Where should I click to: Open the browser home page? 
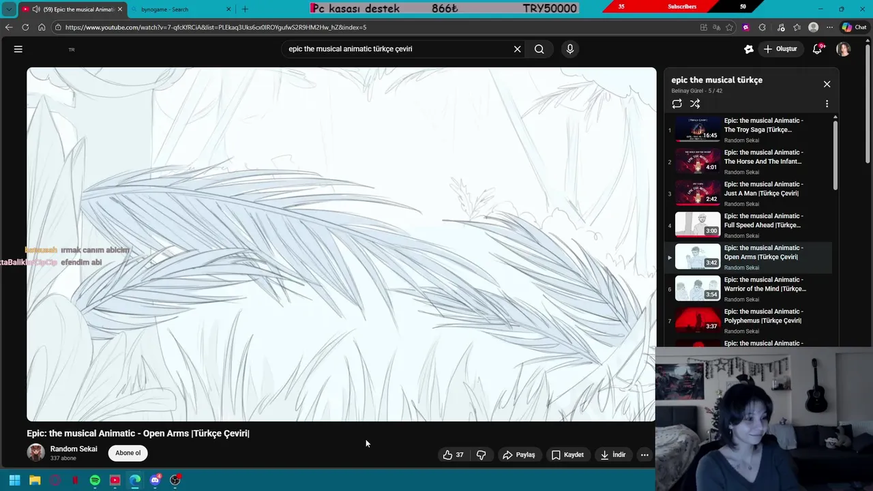click(42, 27)
